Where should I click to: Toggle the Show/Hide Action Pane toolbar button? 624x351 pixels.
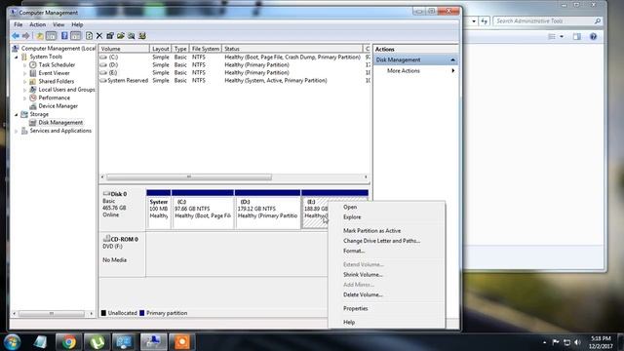[76, 36]
